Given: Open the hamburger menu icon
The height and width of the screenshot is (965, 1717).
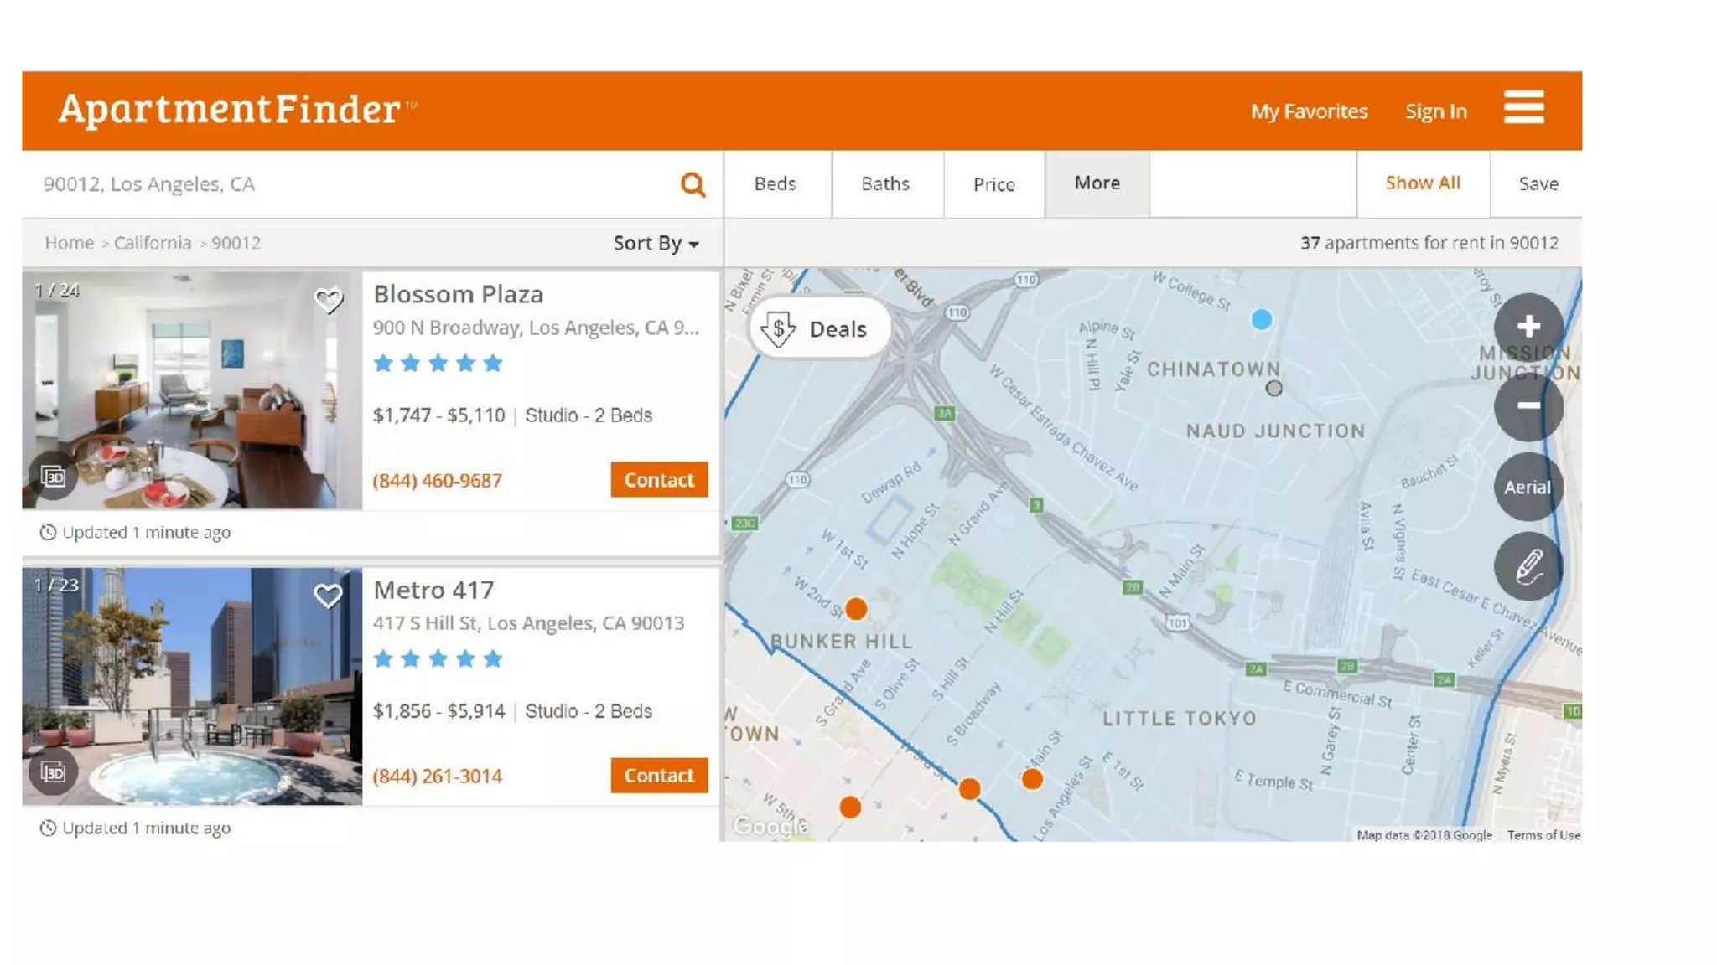Looking at the screenshot, I should click(1523, 108).
